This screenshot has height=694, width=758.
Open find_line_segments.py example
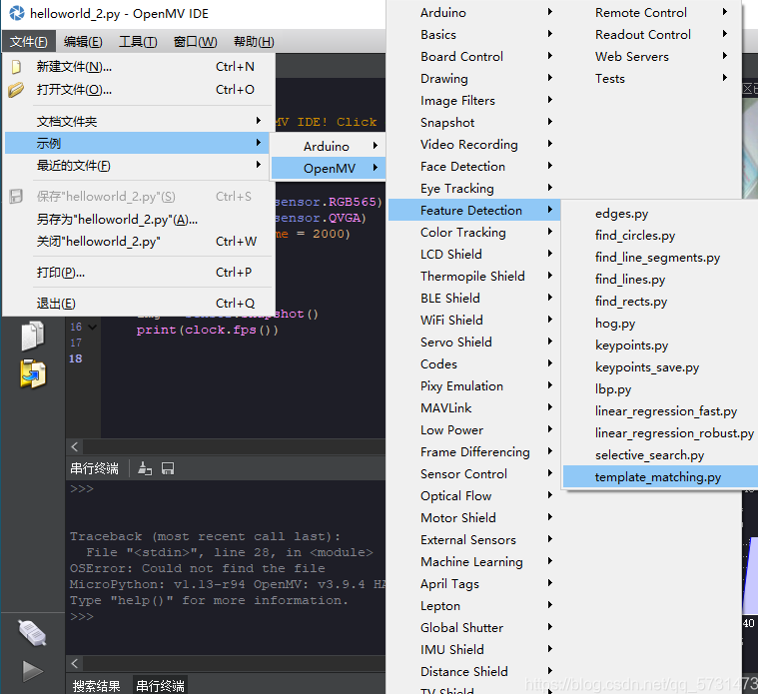660,257
